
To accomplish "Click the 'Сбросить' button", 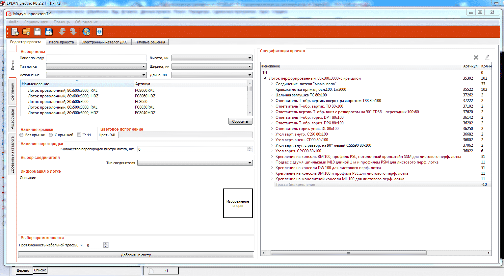I will coord(240,121).
